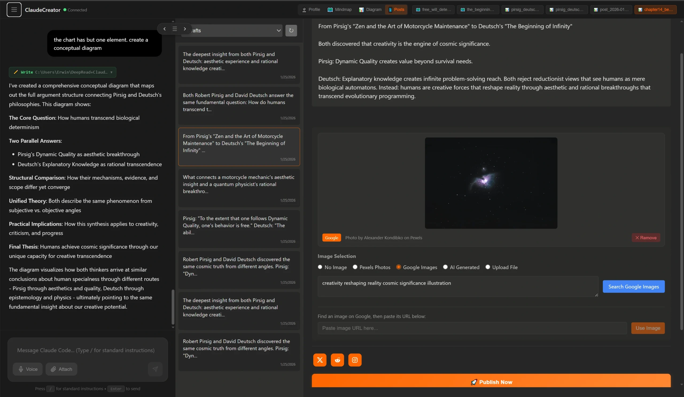Go to next panel arrow
The width and height of the screenshot is (684, 397).
pyautogui.click(x=185, y=29)
